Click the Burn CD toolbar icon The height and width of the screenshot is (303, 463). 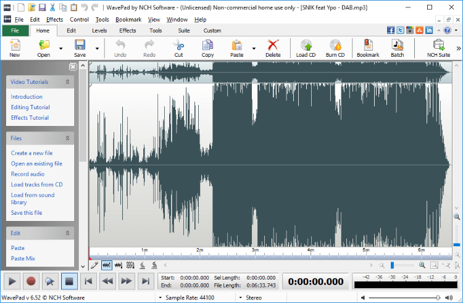click(335, 48)
